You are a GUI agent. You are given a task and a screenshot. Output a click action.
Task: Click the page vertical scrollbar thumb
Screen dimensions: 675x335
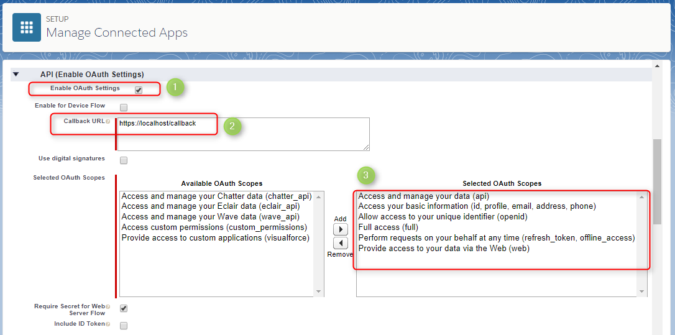click(657, 181)
